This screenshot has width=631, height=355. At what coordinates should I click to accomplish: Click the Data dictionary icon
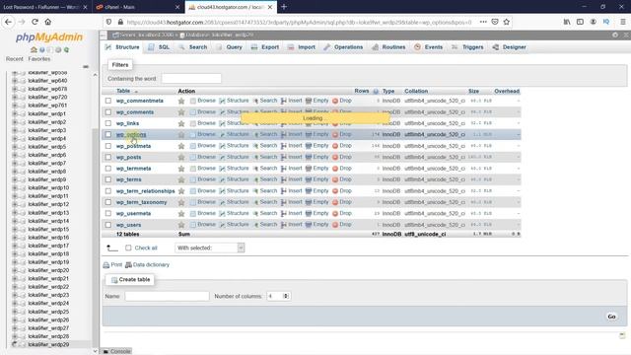tap(128, 265)
